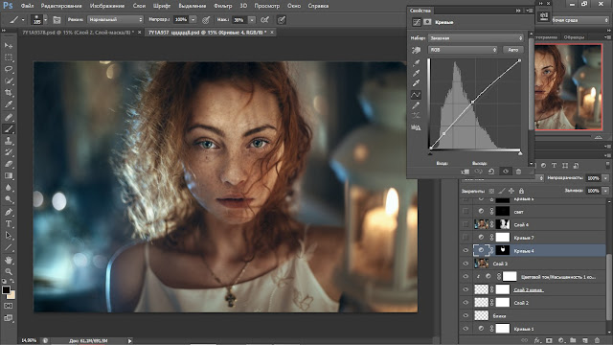Select the Brush tool in the toolbox
The image size is (613, 345).
click(x=9, y=128)
